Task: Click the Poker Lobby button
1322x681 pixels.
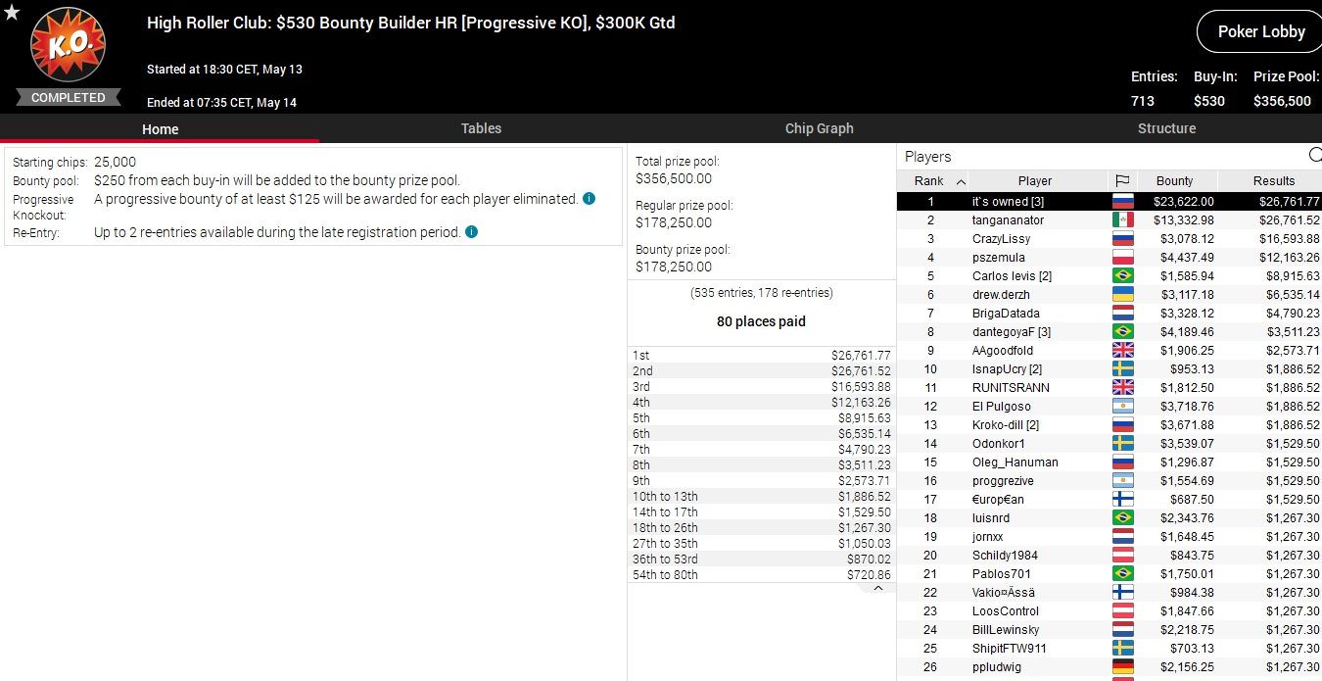Action: (x=1260, y=32)
